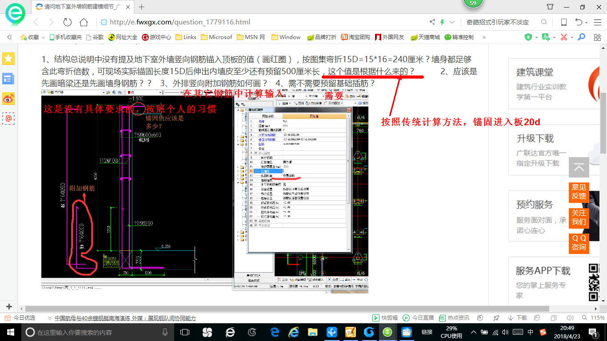Open the screenshot scissors dropdown caret
607x341 pixels.
pyautogui.click(x=571, y=37)
